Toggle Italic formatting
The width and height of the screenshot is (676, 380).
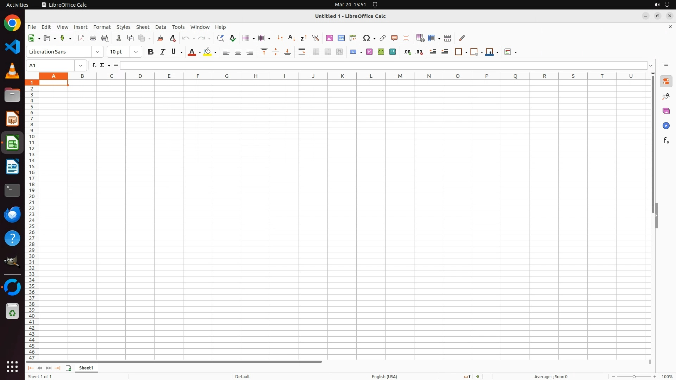(x=162, y=52)
